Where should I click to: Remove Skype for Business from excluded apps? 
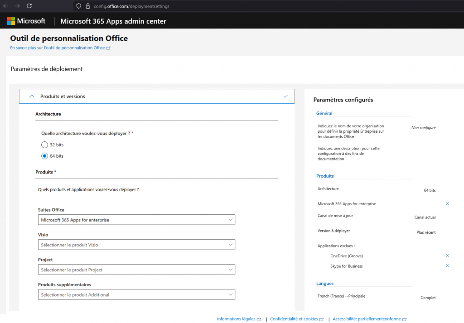point(447,265)
